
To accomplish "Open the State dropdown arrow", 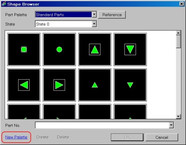I will pos(94,24).
